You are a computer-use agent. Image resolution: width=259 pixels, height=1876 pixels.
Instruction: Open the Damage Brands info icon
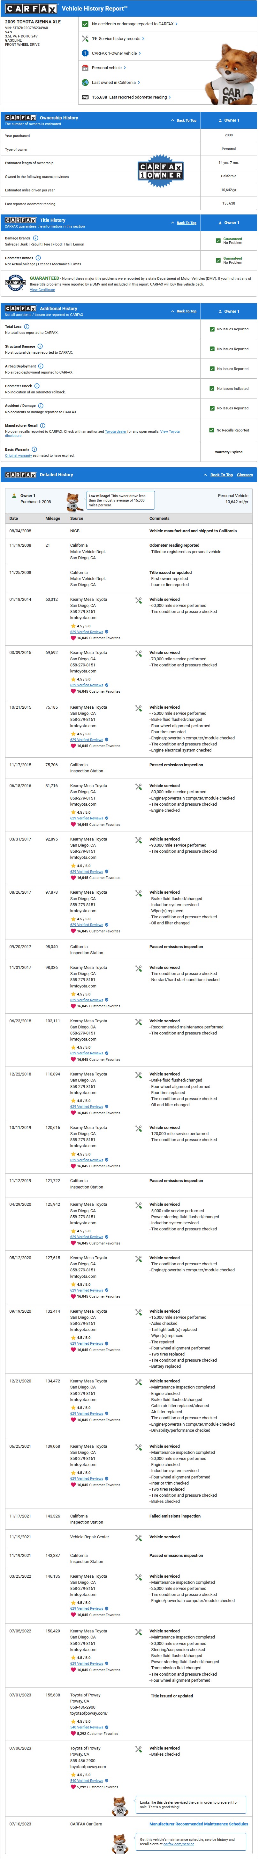point(37,238)
